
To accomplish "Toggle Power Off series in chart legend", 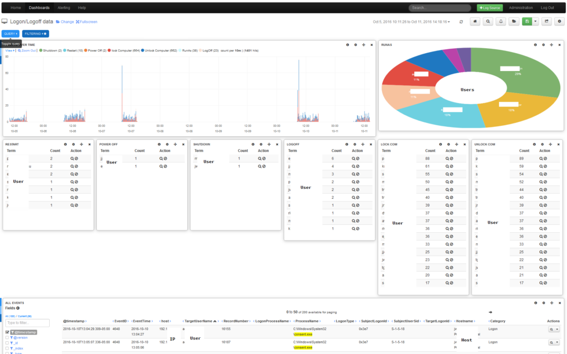I will click(95, 50).
